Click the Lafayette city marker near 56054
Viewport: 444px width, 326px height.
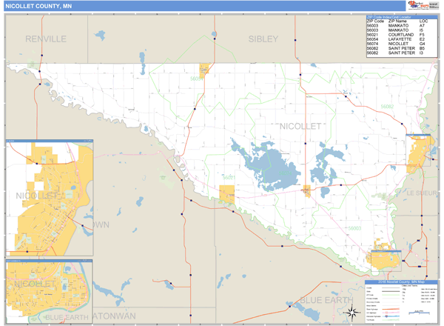tap(203, 69)
